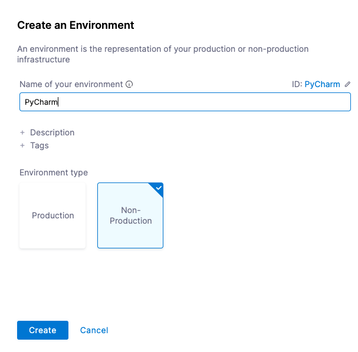This screenshot has height=352, width=358.
Task: Click the plus icon next to Tags
Action: 22,145
